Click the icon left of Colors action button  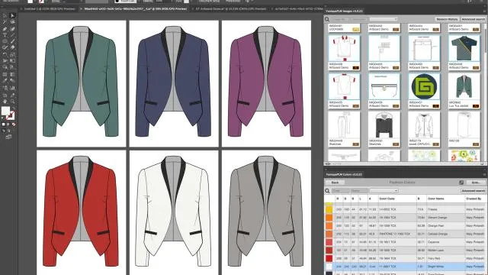point(461,183)
